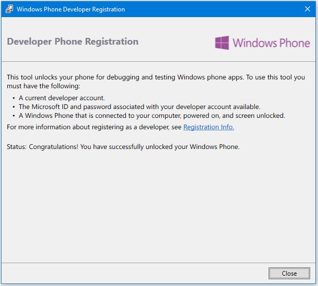Click the connected Windows Phone requirement bullet
Image resolution: width=318 pixels, height=286 pixels.
(152, 116)
